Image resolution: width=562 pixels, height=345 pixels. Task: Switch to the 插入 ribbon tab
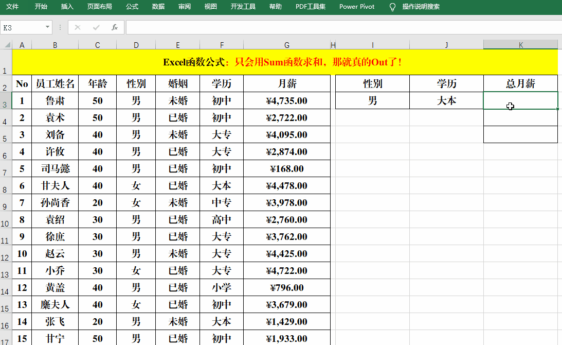click(67, 7)
